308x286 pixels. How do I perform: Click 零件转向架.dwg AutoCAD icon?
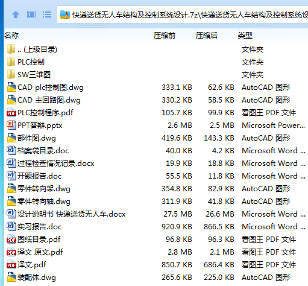pos(11,188)
